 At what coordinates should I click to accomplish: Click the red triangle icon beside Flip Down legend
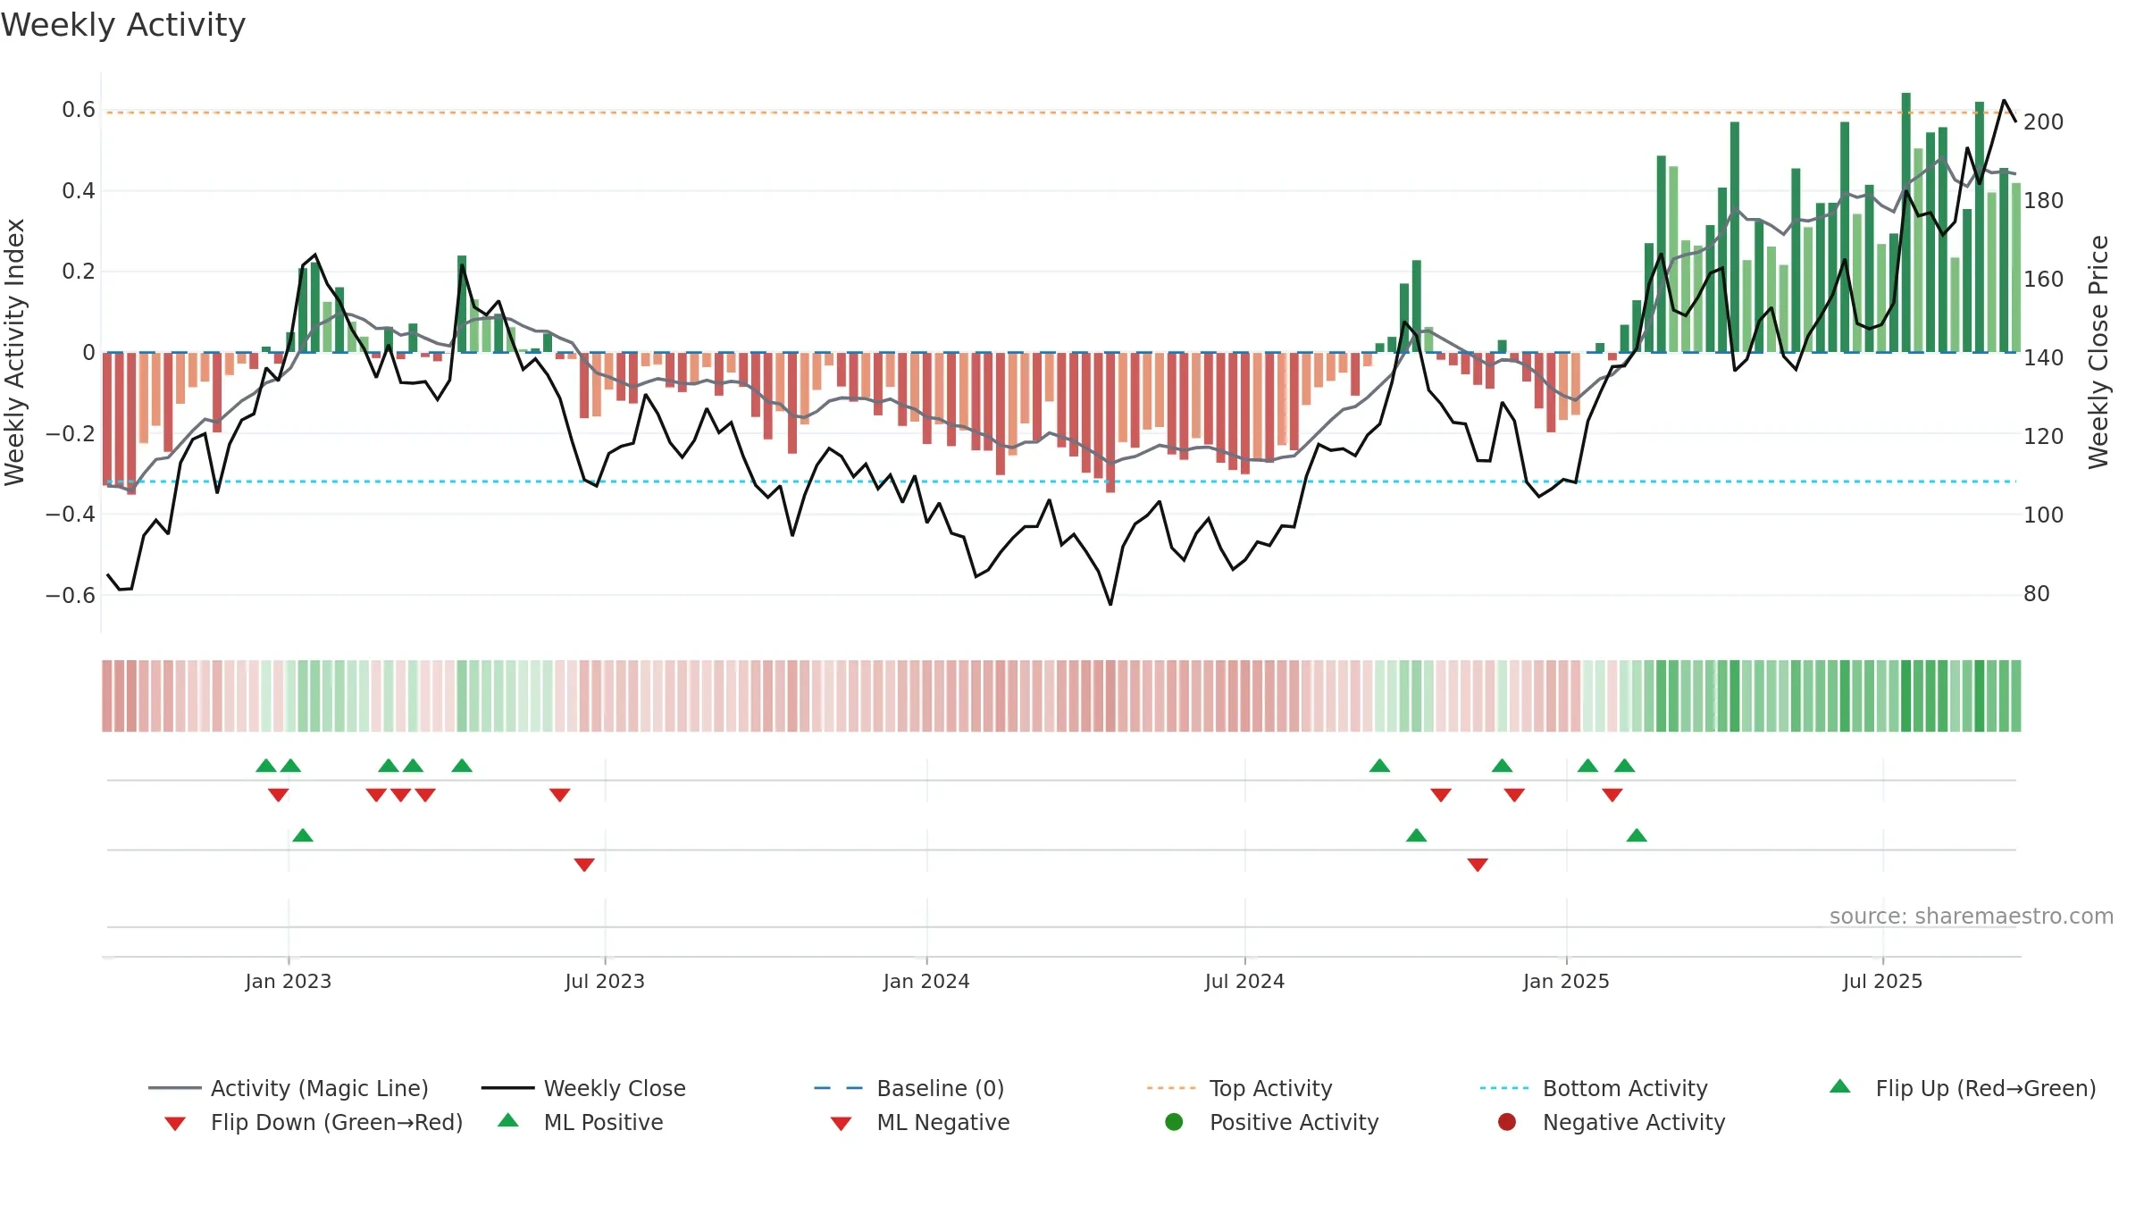pos(175,1124)
